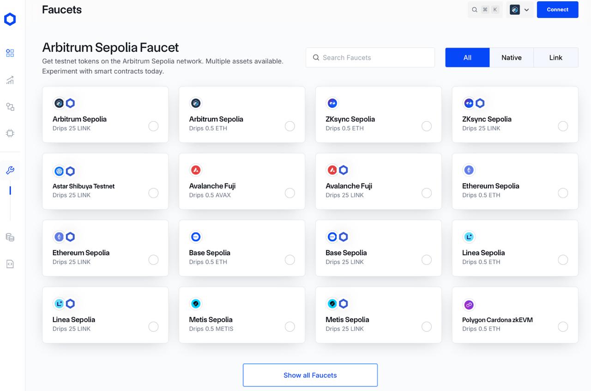591x391 pixels.
Task: Click the Faucets page heading
Action: point(62,10)
